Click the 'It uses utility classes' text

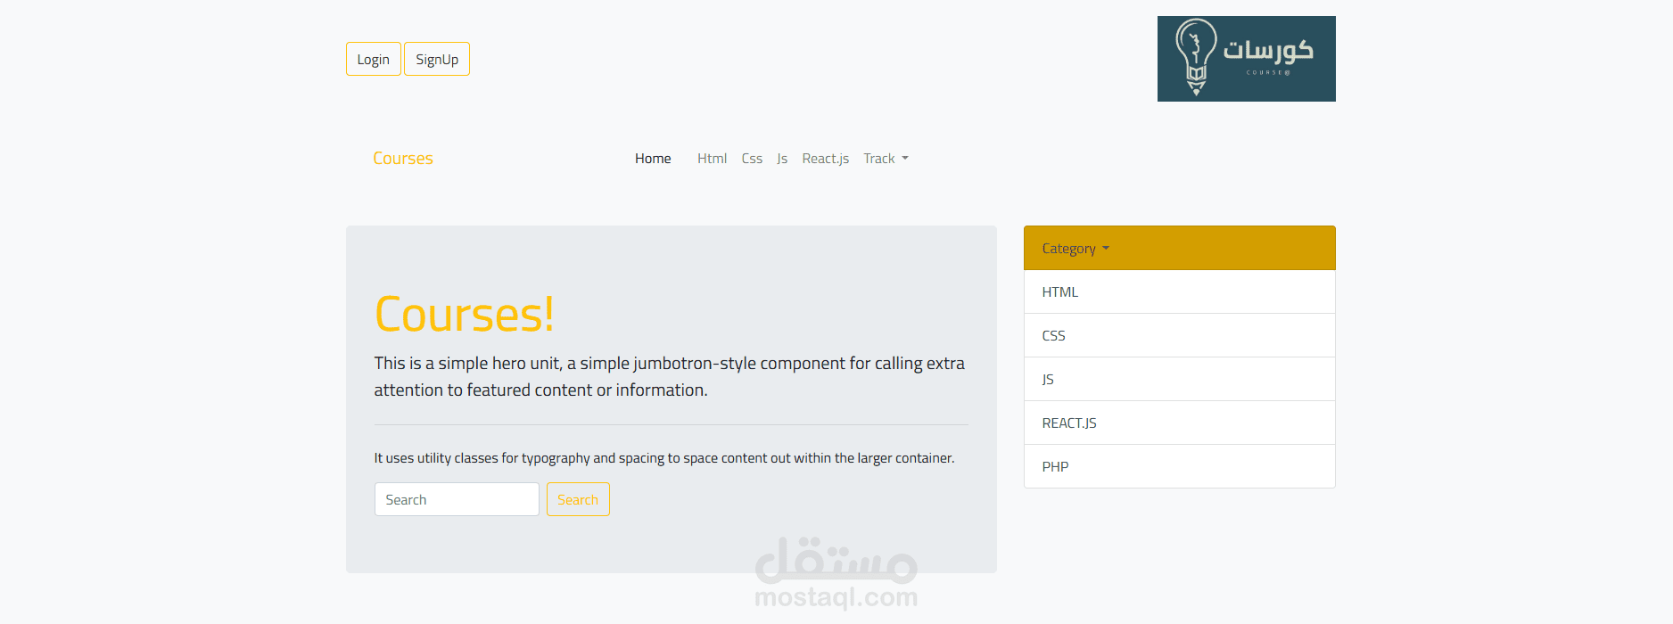point(664,457)
